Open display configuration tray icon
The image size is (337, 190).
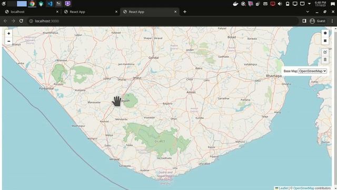coord(295,4)
